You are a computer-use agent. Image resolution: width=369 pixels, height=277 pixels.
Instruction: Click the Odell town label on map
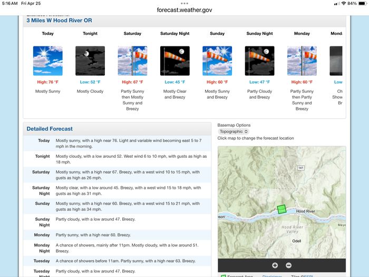pyautogui.click(x=296, y=241)
